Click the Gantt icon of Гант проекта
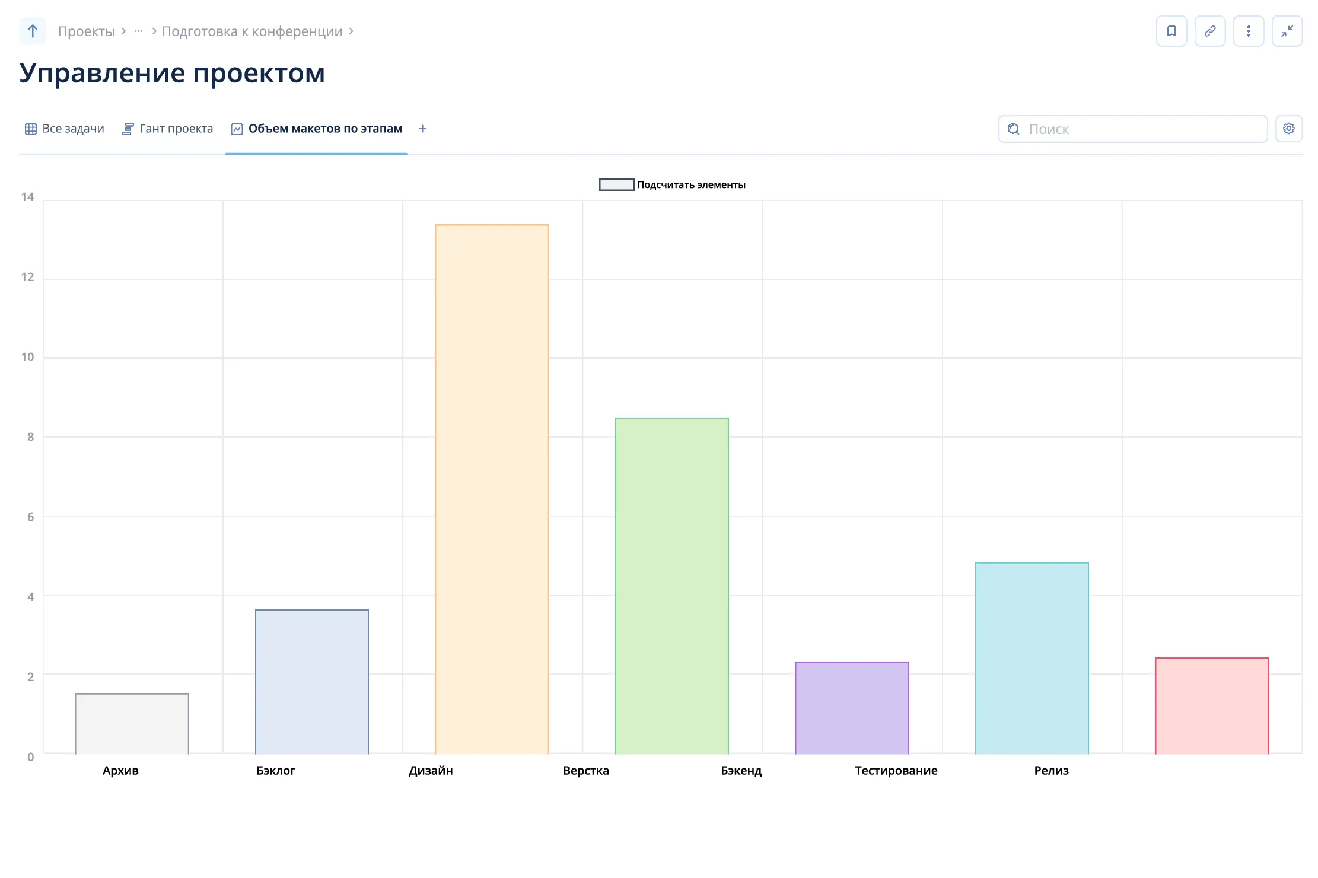Image resolution: width=1318 pixels, height=878 pixels. pyautogui.click(x=128, y=129)
